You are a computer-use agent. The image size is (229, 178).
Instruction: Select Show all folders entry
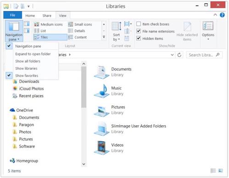(32, 61)
